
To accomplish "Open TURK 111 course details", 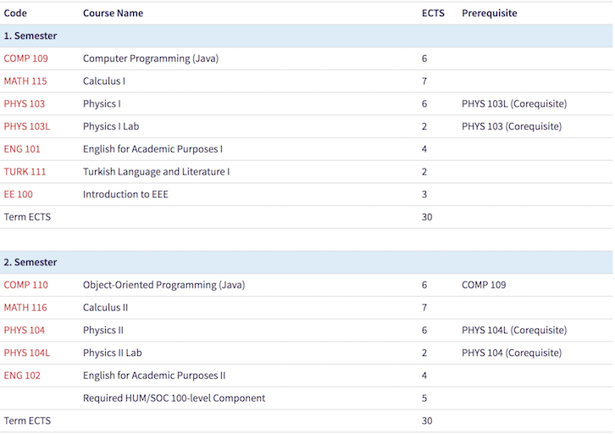I will pyautogui.click(x=25, y=172).
